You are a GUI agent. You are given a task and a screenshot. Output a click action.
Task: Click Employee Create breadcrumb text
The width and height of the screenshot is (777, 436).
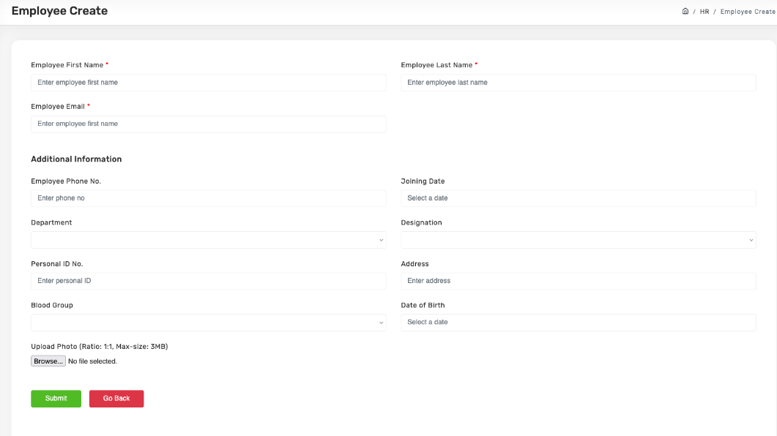pos(748,12)
